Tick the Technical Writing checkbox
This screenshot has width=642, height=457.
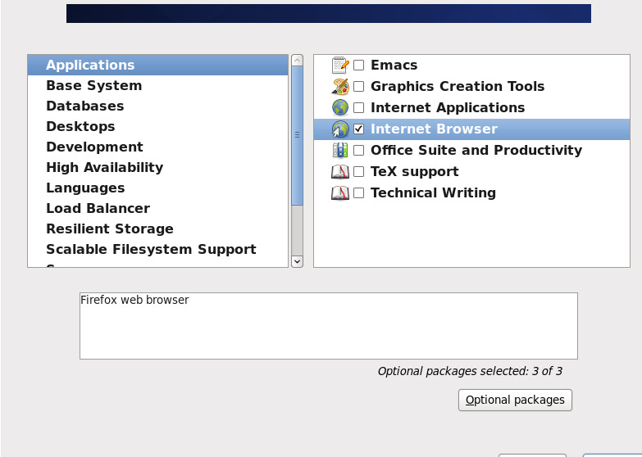(358, 192)
